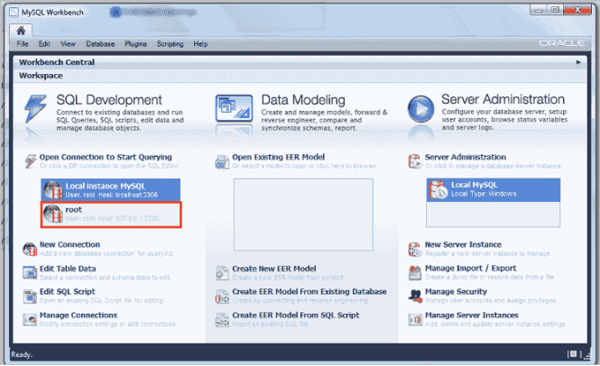Click the Edit SQL Script link

point(68,292)
